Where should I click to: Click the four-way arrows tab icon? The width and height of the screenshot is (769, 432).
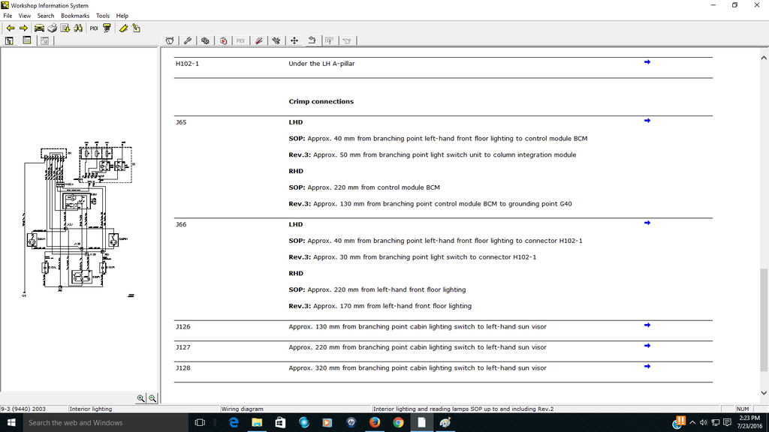tap(294, 40)
